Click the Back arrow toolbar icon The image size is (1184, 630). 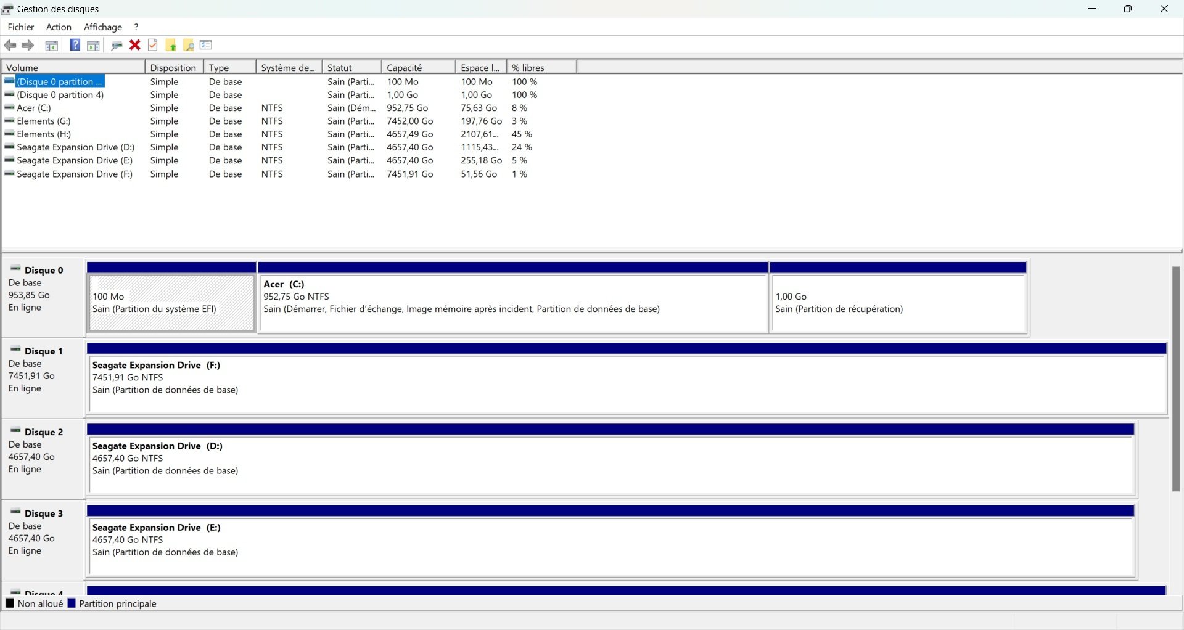(x=10, y=45)
